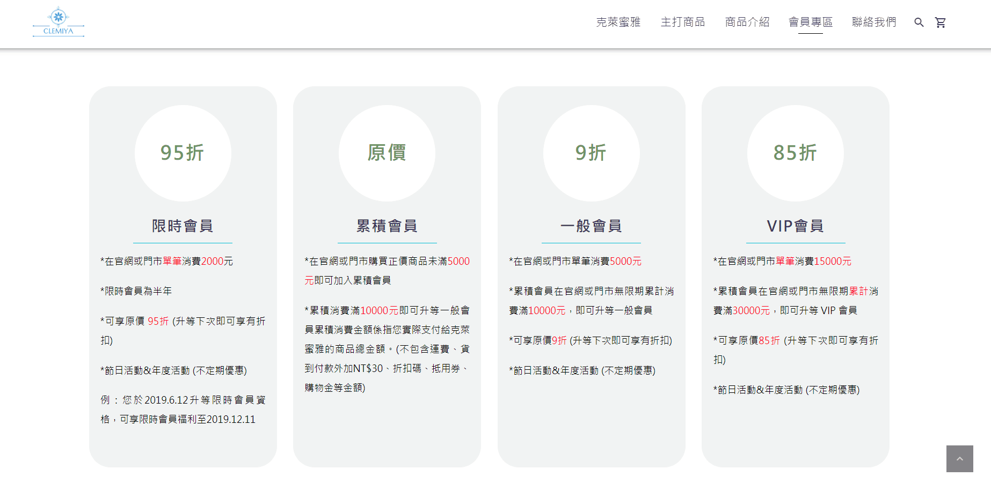Click text 費滿30000元，即可升等 VIP 會員

[785, 310]
